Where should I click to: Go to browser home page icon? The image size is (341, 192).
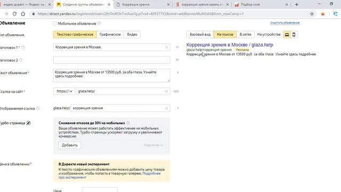coord(23,14)
